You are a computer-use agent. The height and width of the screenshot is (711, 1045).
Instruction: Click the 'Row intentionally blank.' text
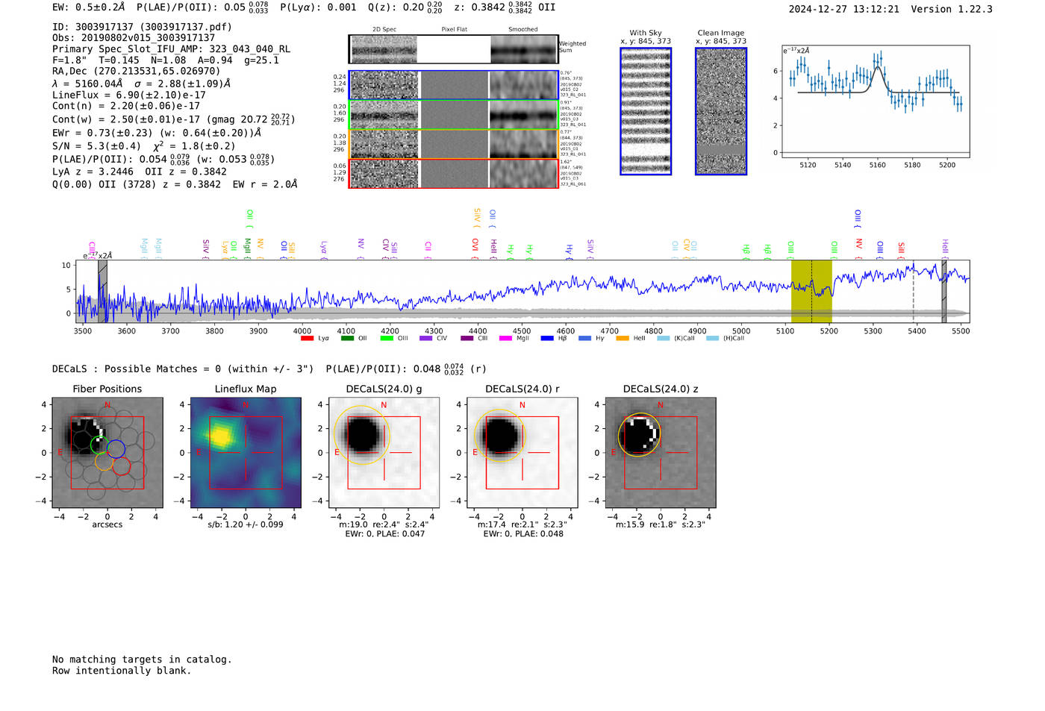coord(122,671)
